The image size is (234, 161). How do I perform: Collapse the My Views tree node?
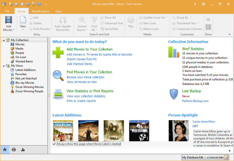4,66
